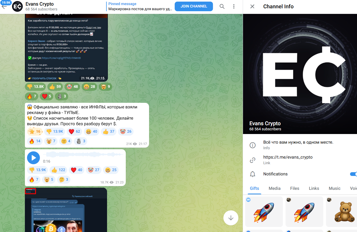Open the screenshot image post at bottom
Viewport: 357px width, 232px height.
(66, 210)
